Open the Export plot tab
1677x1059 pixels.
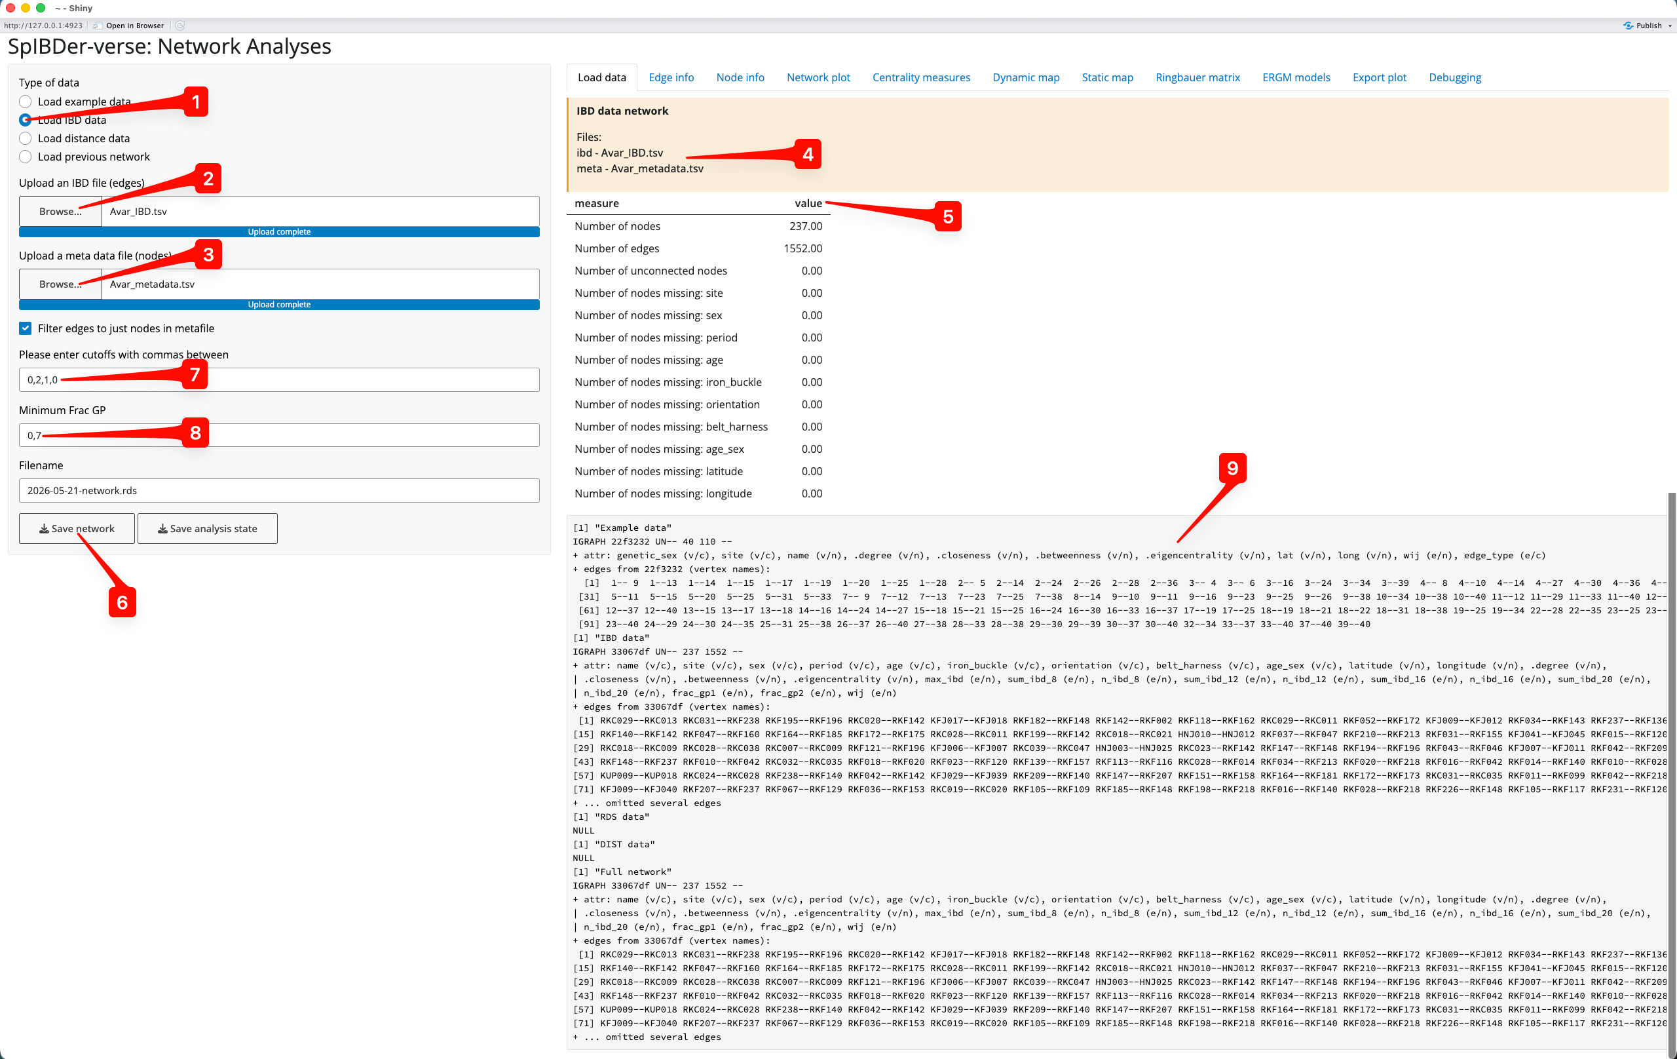[x=1379, y=77]
